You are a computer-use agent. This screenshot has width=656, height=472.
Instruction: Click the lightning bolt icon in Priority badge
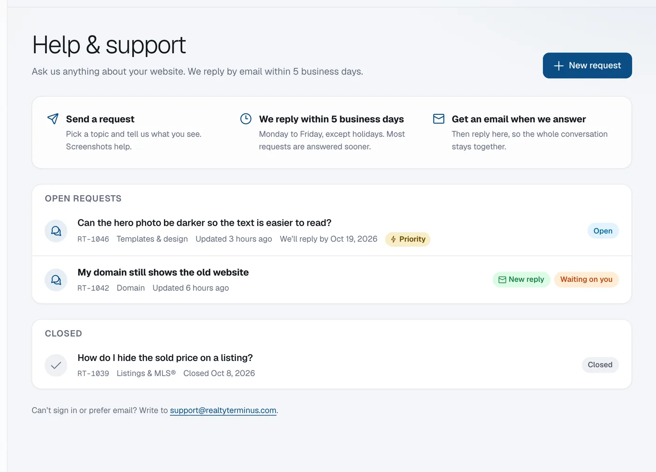point(394,239)
